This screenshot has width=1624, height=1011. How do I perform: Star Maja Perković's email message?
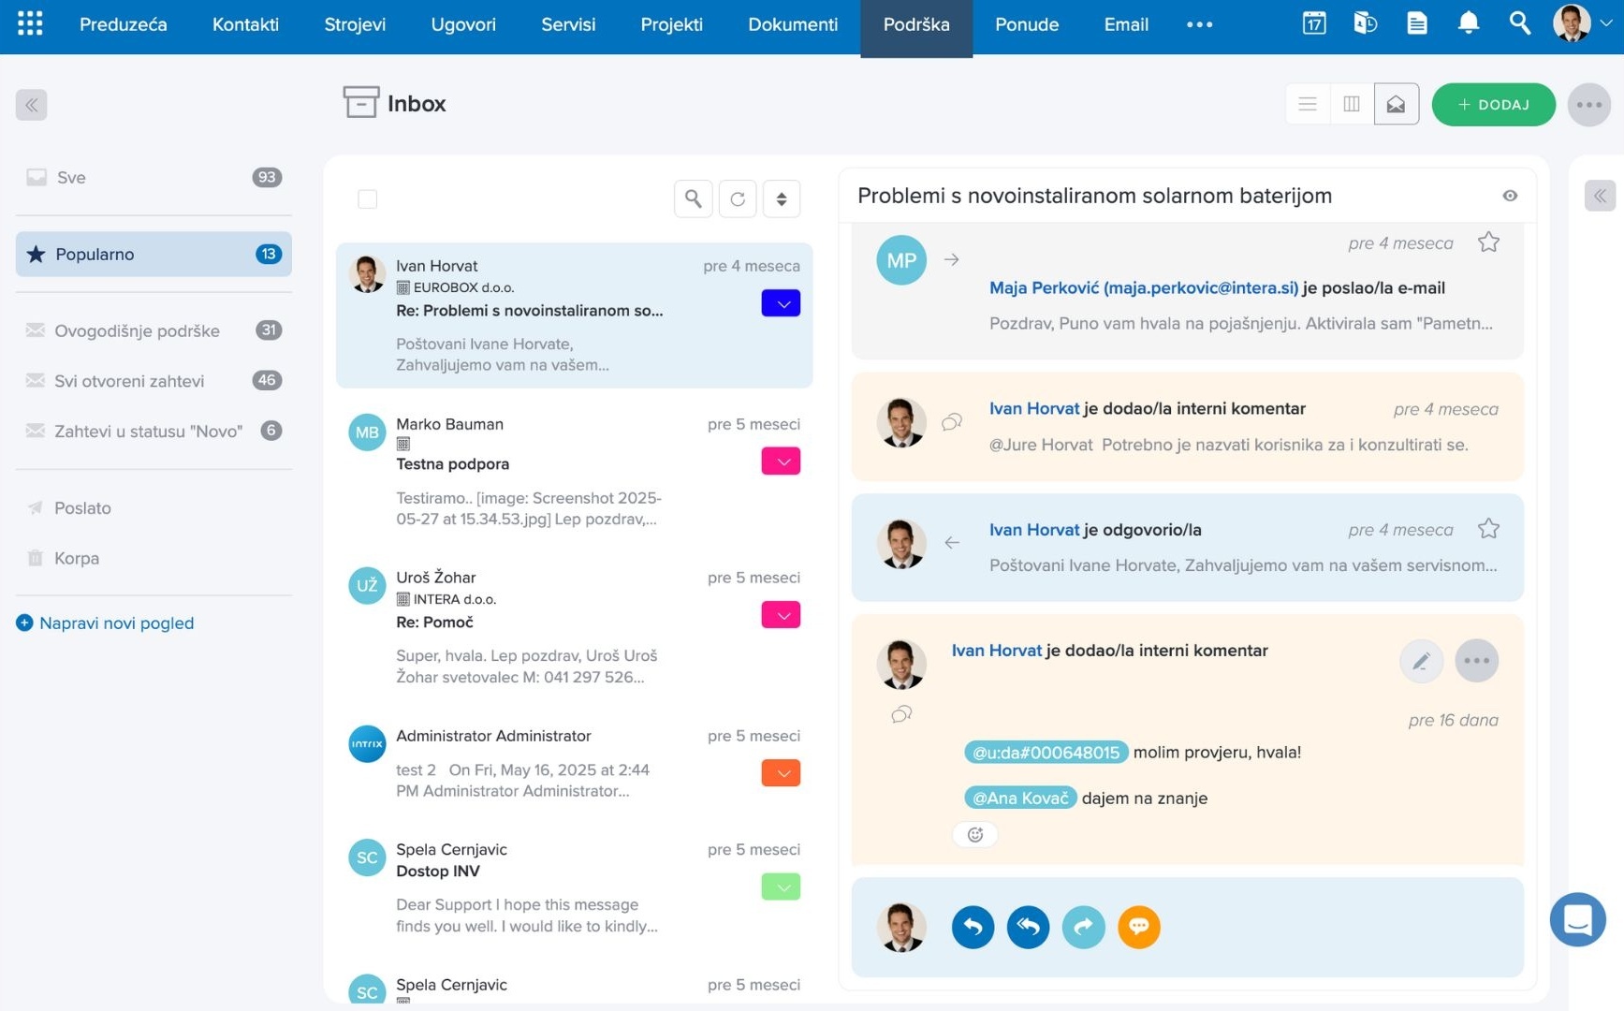[1487, 242]
